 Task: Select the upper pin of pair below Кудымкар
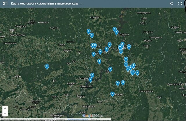88,32
